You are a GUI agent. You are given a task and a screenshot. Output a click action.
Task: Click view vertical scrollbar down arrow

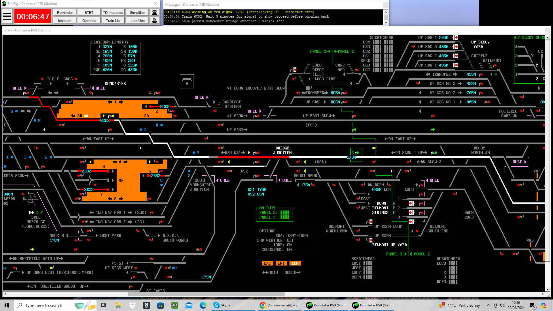pyautogui.click(x=548, y=289)
